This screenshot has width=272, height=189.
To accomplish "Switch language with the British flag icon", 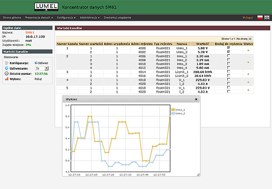I will click(x=266, y=18).
